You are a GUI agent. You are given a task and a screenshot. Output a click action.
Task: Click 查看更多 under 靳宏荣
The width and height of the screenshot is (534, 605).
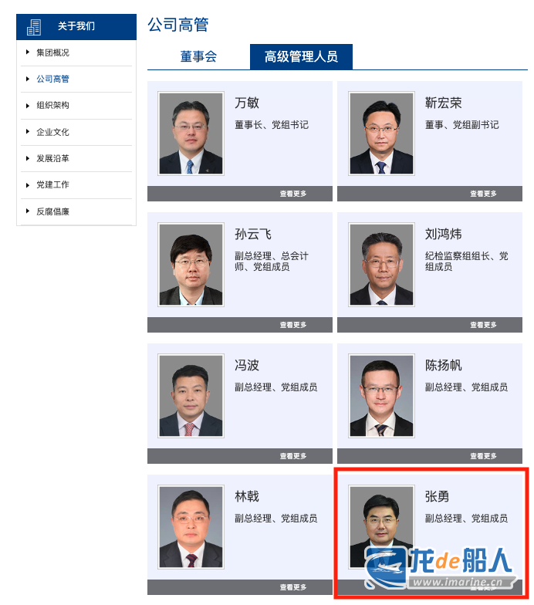coord(483,194)
